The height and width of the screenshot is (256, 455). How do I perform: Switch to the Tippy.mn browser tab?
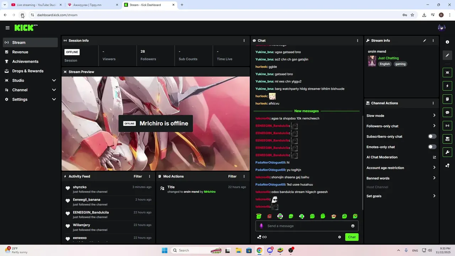pyautogui.click(x=92, y=5)
